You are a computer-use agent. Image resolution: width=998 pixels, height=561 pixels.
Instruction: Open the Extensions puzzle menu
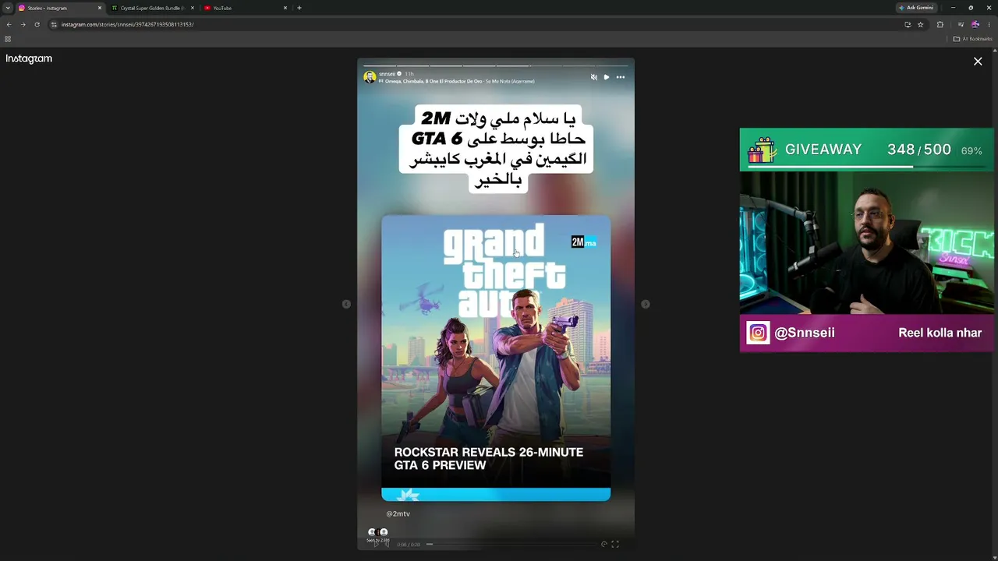click(940, 24)
